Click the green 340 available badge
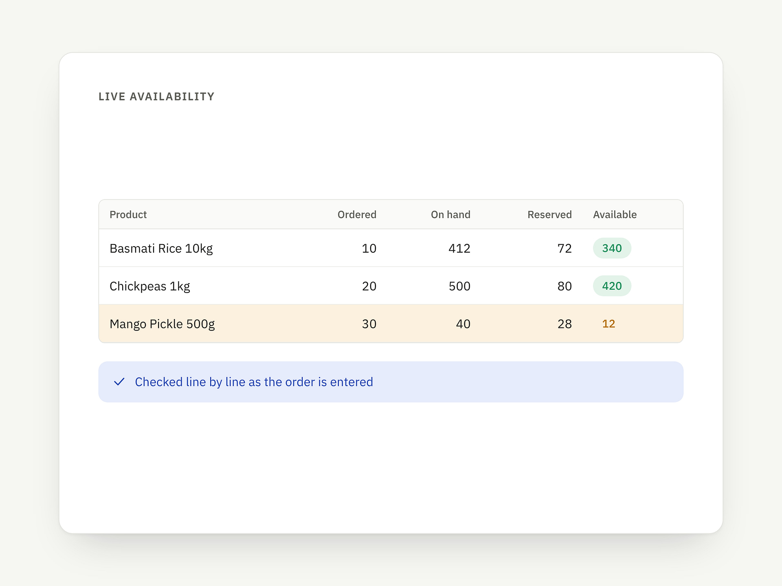This screenshot has height=586, width=782. pos(612,248)
